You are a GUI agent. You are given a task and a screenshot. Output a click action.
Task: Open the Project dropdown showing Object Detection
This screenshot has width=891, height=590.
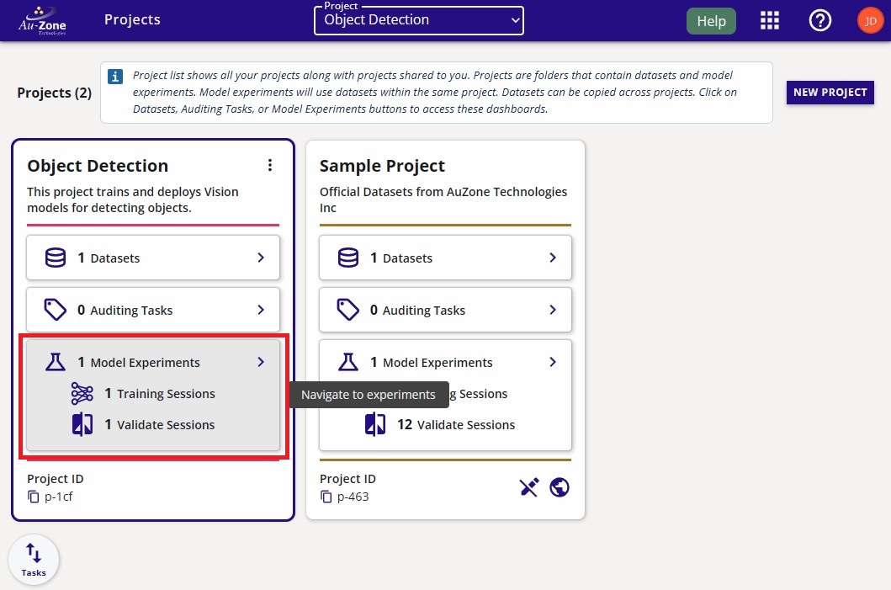pyautogui.click(x=418, y=20)
